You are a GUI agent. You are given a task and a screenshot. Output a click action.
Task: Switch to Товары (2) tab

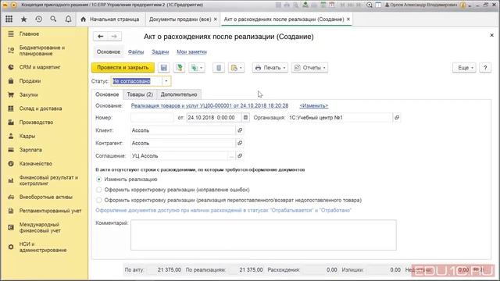pos(140,94)
